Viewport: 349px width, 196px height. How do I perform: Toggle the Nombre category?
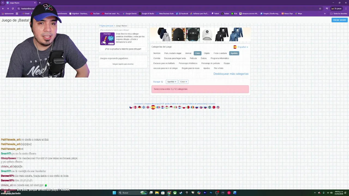pos(157,53)
